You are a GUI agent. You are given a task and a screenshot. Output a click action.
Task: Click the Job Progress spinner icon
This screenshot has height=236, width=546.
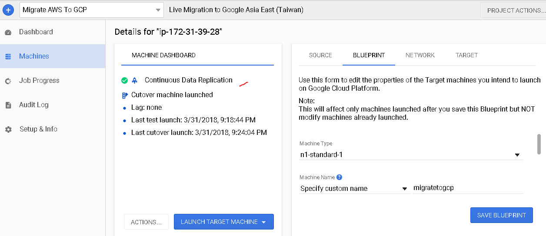click(8, 81)
